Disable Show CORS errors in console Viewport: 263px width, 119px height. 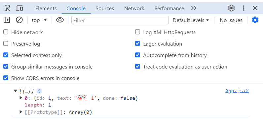coord(6,78)
